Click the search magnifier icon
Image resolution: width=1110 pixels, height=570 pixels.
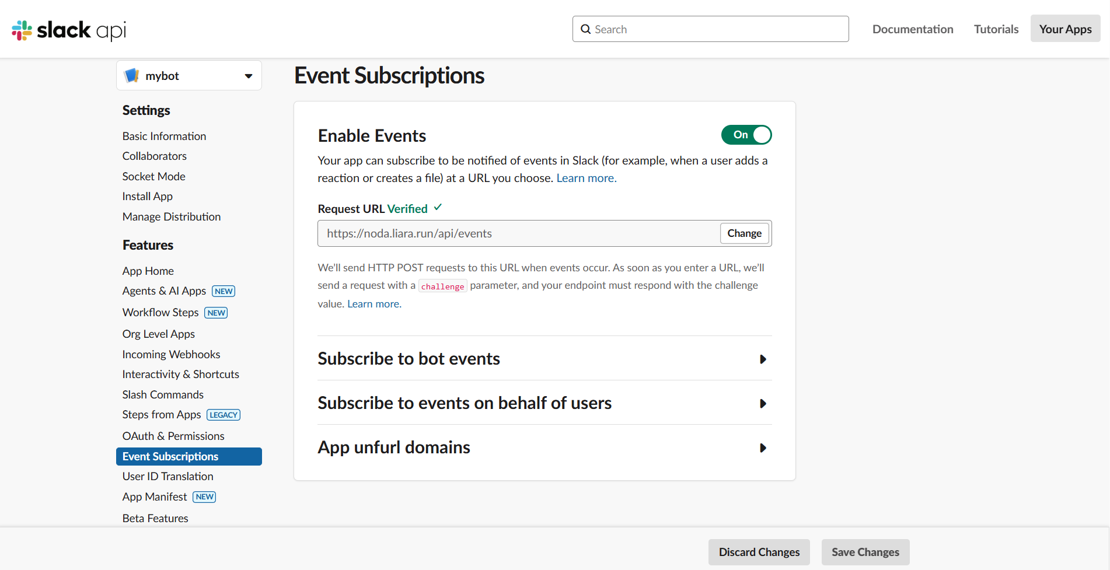point(585,29)
